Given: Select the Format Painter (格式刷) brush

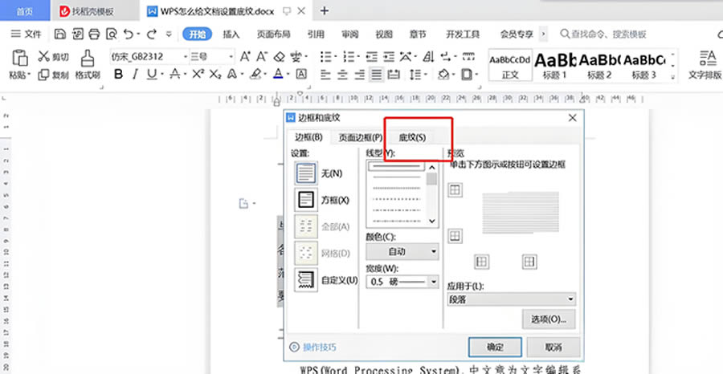Looking at the screenshot, I should click(88, 58).
